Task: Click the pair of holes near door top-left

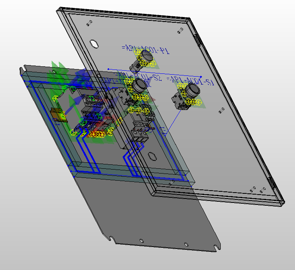Action: [90, 23]
